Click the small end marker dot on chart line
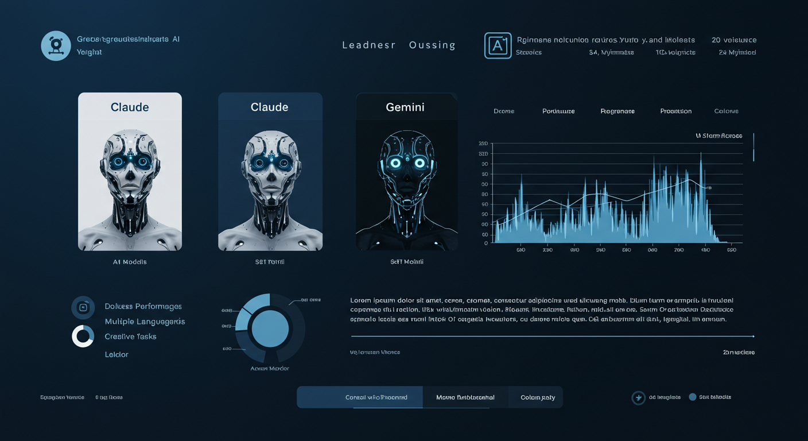The image size is (808, 441). (710, 188)
